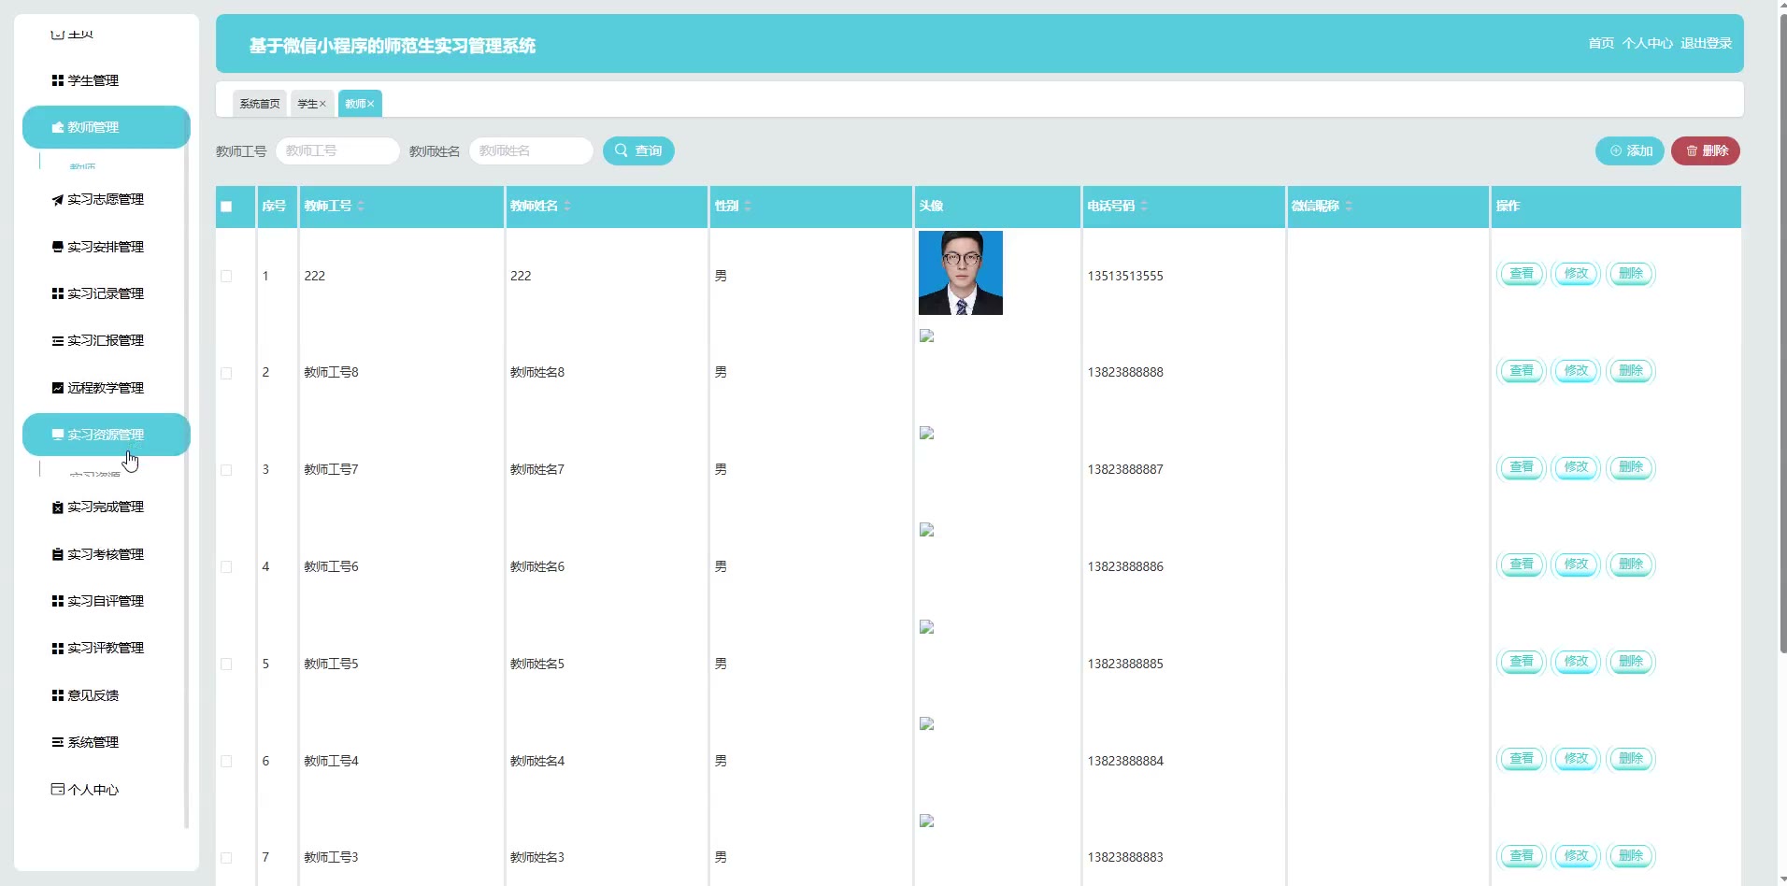Screen dimensions: 1787x886
Task: Toggle the select-all checkbox in table header
Action: [x=226, y=207]
